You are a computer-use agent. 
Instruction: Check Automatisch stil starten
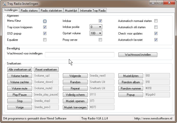click(156, 27)
